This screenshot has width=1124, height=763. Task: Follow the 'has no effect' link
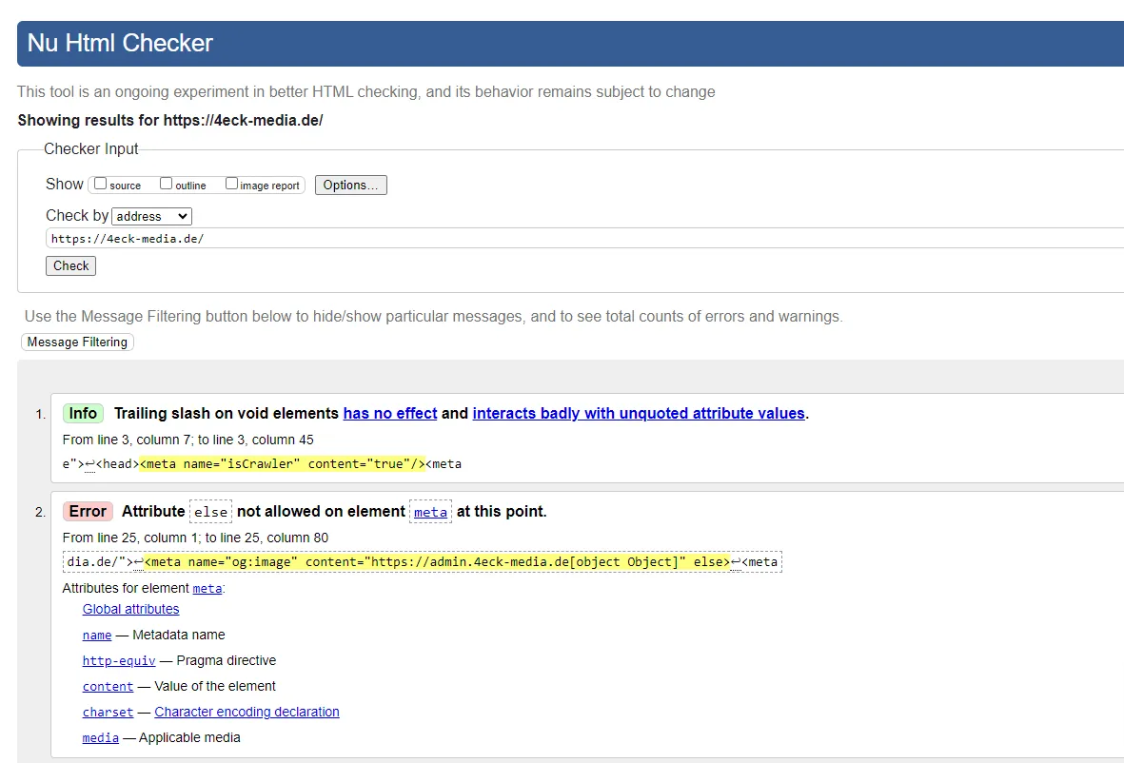390,414
